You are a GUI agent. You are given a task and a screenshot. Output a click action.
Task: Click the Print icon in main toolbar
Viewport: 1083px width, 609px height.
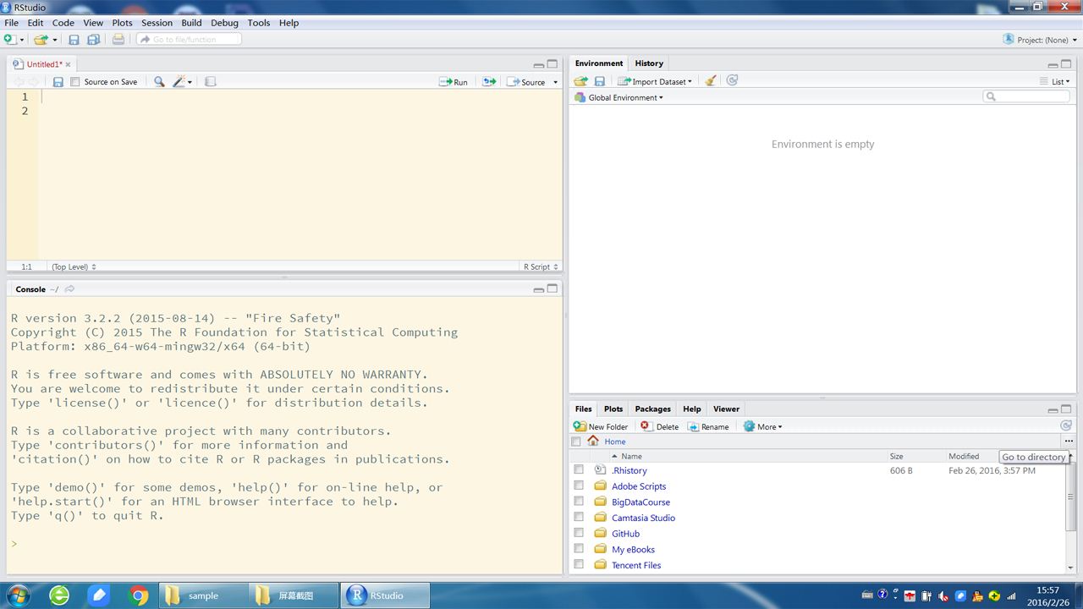(118, 39)
